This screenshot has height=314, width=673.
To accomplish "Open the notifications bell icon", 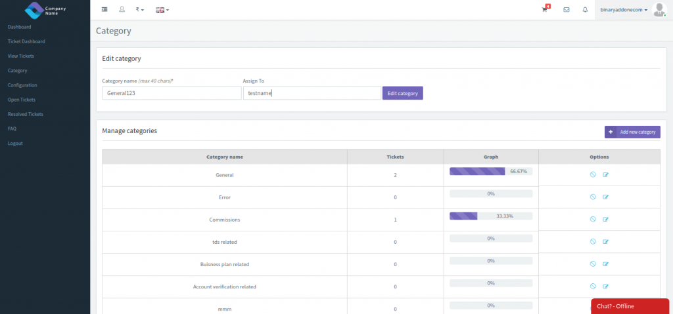I will click(585, 9).
